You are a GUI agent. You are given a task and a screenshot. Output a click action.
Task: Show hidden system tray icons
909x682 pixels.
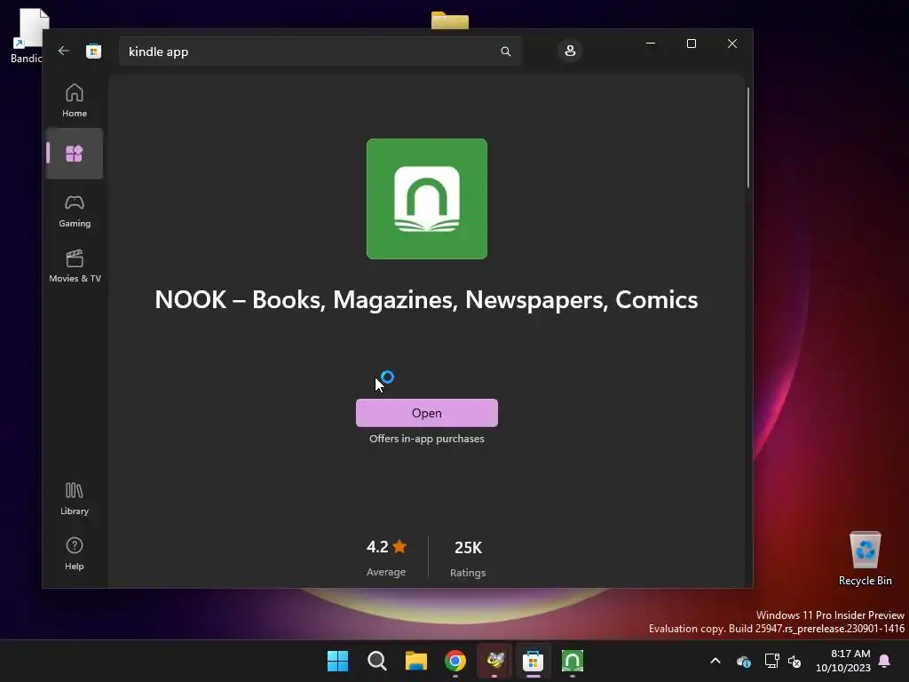715,661
